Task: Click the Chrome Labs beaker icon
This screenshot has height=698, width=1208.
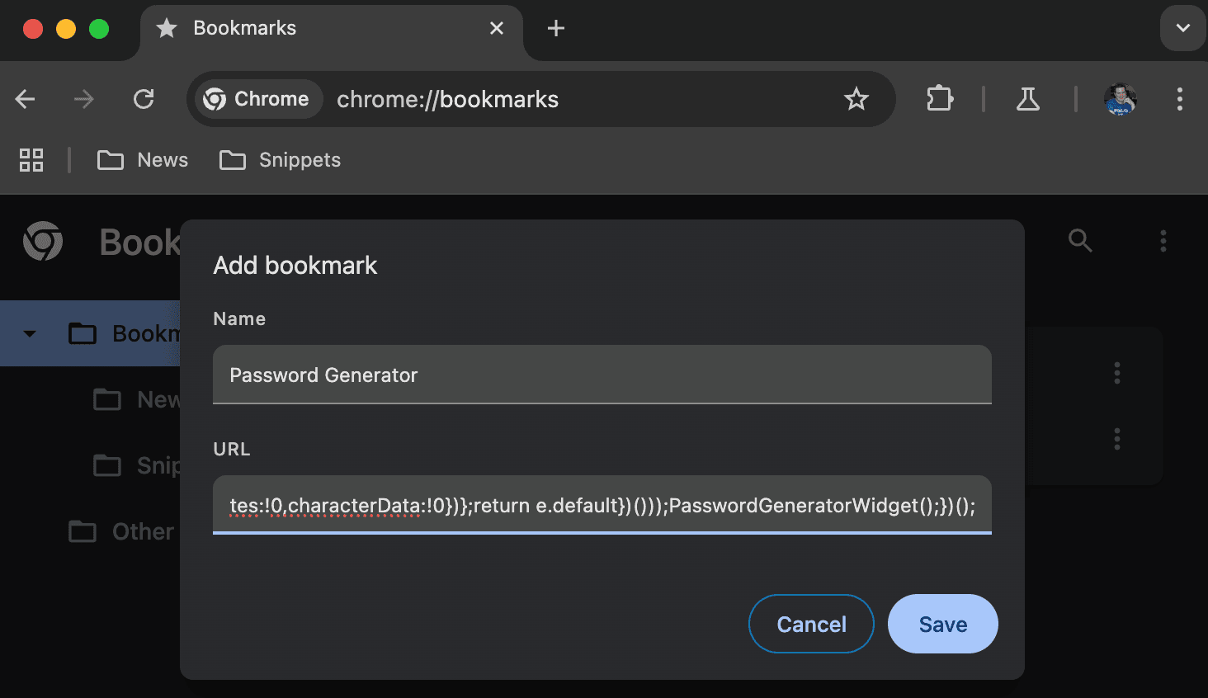Action: tap(1027, 99)
